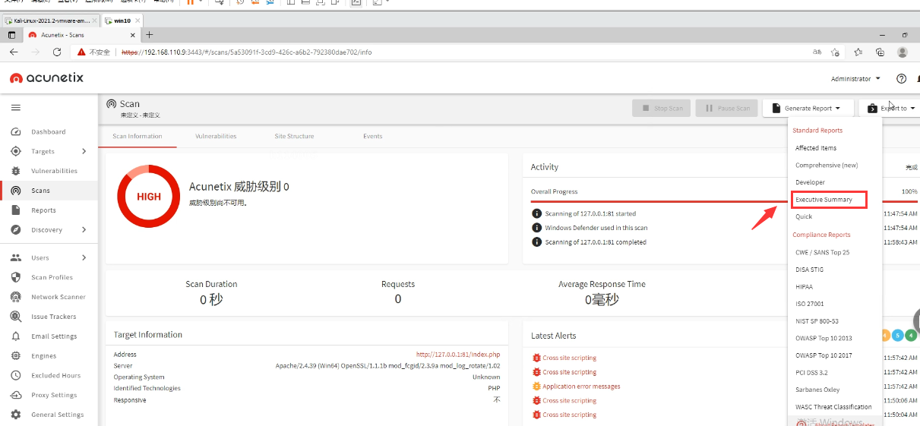
Task: Switch to the Scan Information tab
Action: (x=138, y=137)
